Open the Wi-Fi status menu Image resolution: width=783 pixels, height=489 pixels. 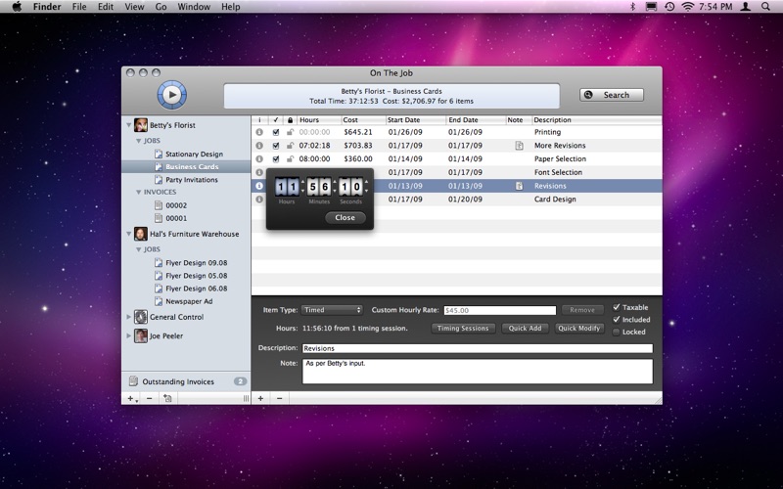tap(688, 7)
